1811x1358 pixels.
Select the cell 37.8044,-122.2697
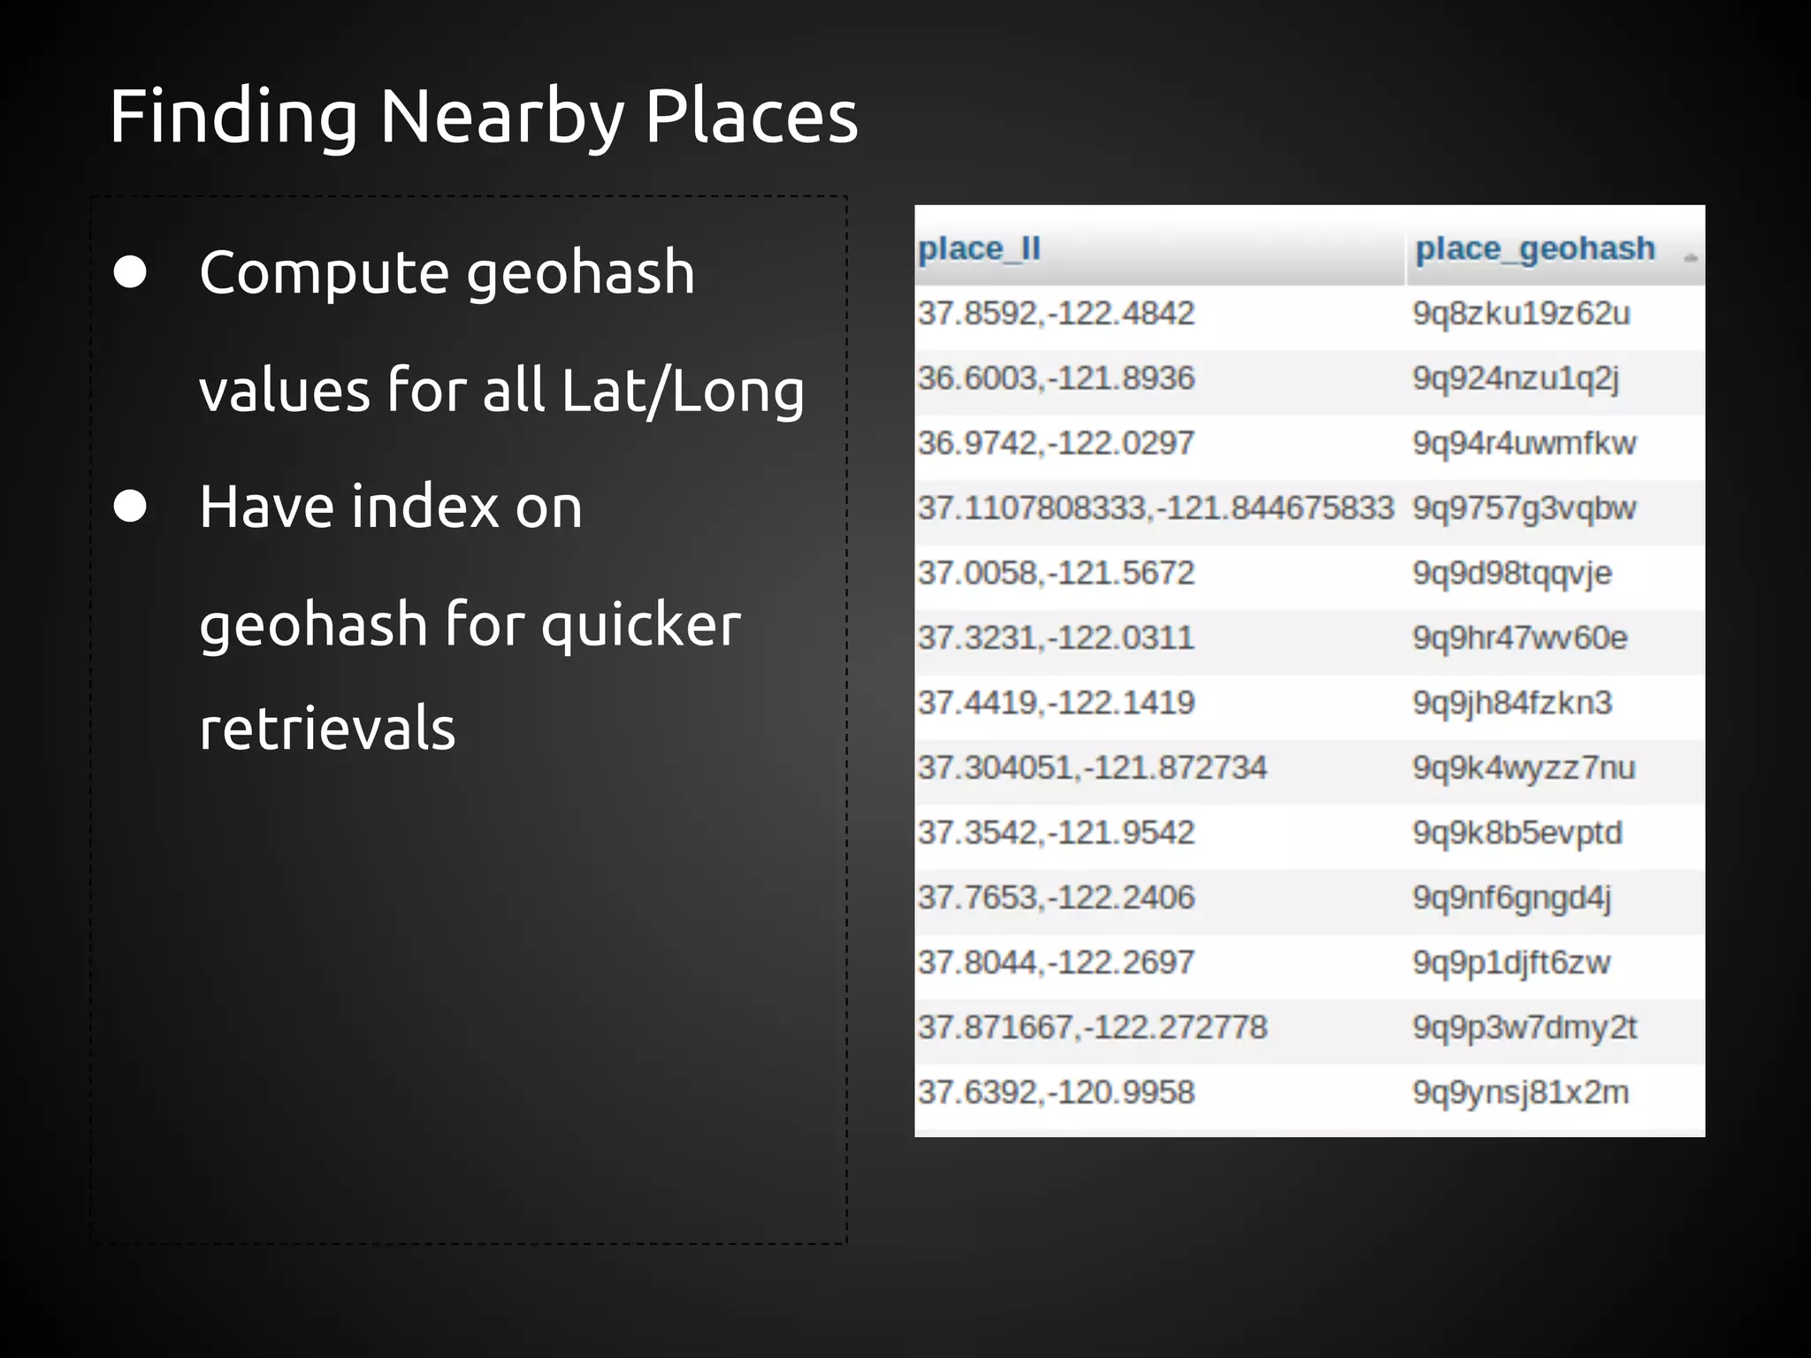click(1056, 962)
